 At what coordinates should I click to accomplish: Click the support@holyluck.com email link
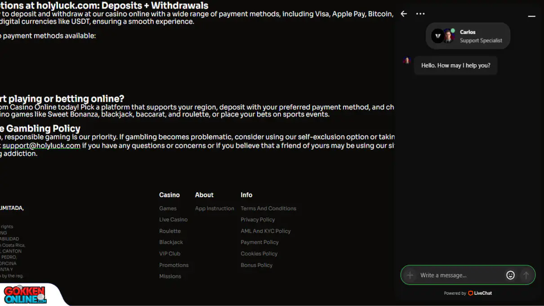[x=41, y=146]
